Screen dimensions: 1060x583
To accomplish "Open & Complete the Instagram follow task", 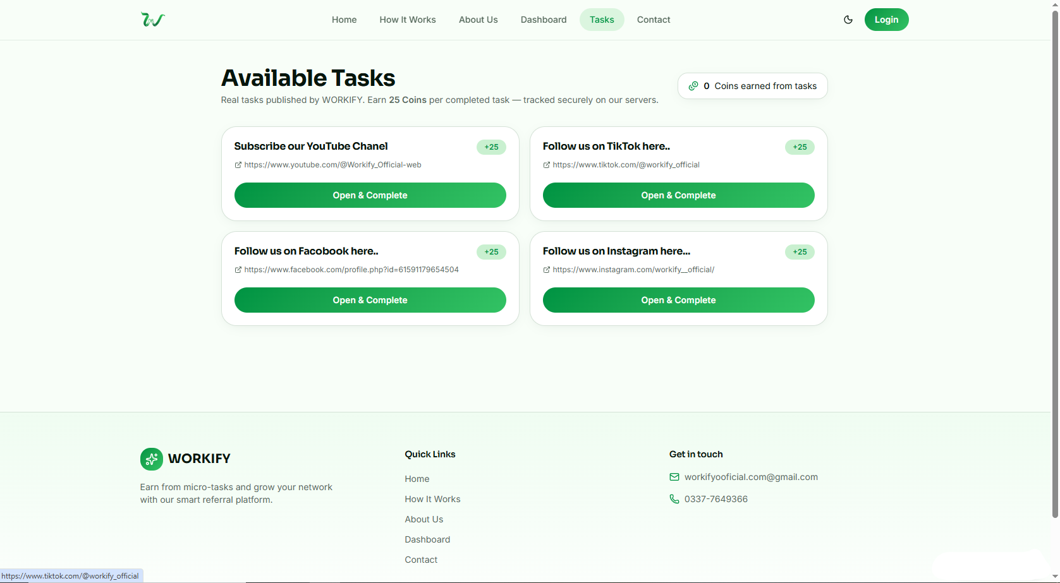I will [679, 300].
